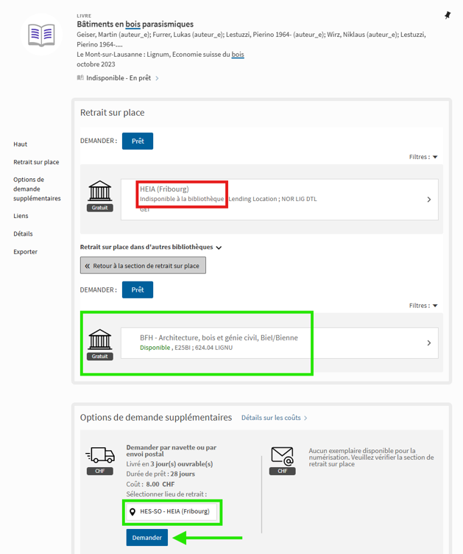
Task: Open the second Filtres dropdown below BFH section
Action: 423,306
